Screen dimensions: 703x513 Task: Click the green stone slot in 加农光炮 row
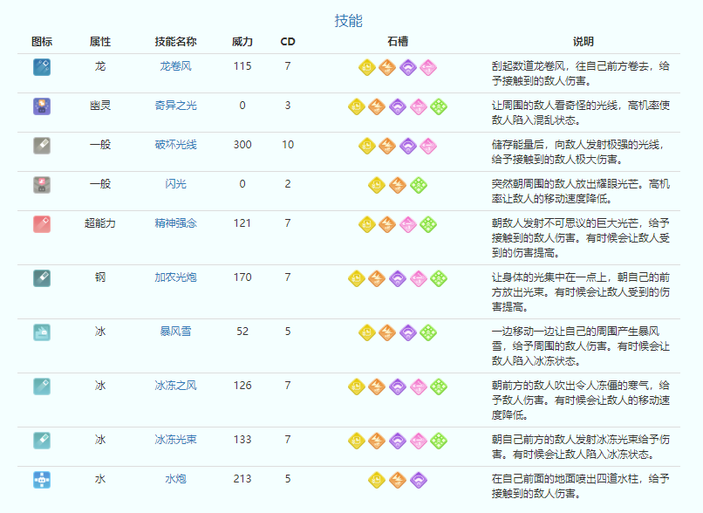439,277
